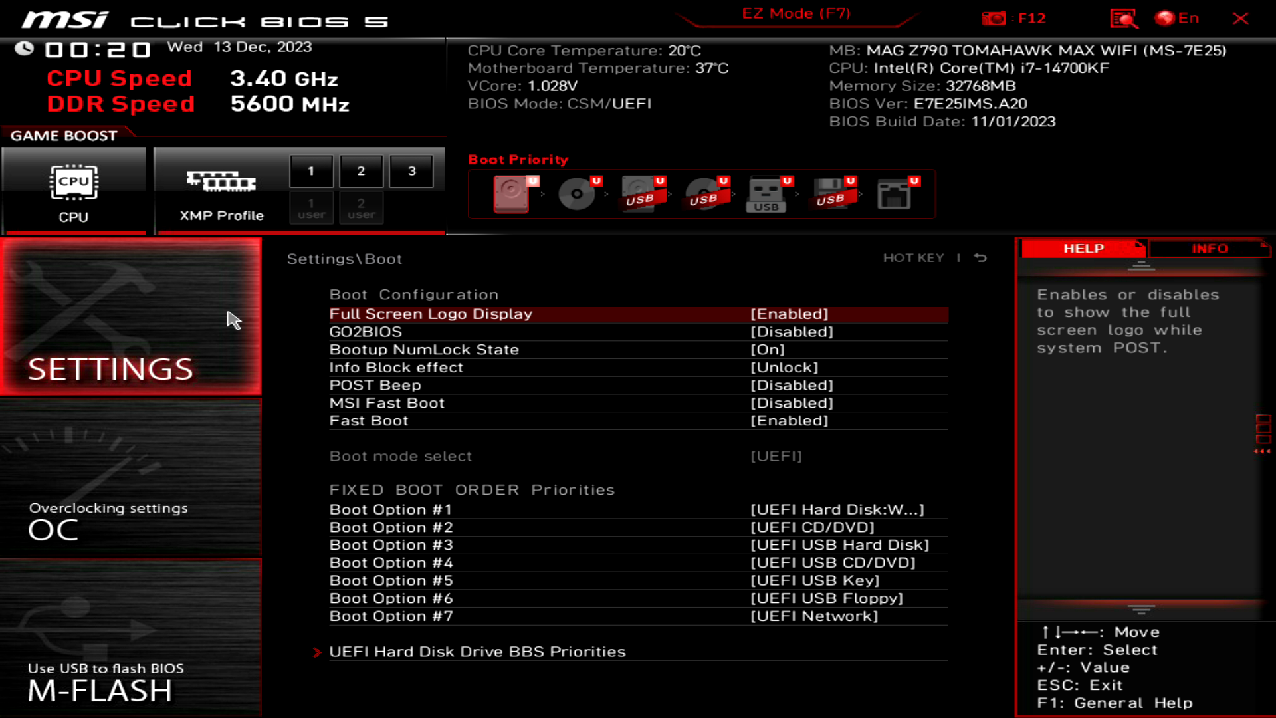Expand UEFI Hard Disk Drive BBS Priorities

coord(477,652)
